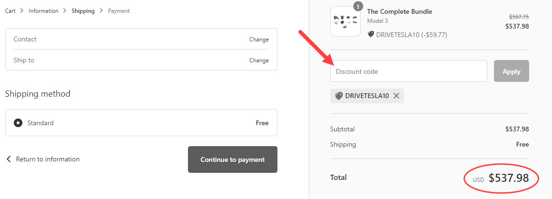Image resolution: width=552 pixels, height=199 pixels.
Task: Focus the Discount code input field
Action: tap(408, 71)
